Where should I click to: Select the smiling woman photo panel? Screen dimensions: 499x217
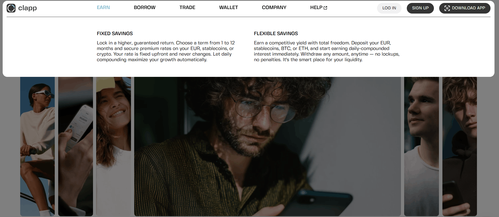coord(113,146)
